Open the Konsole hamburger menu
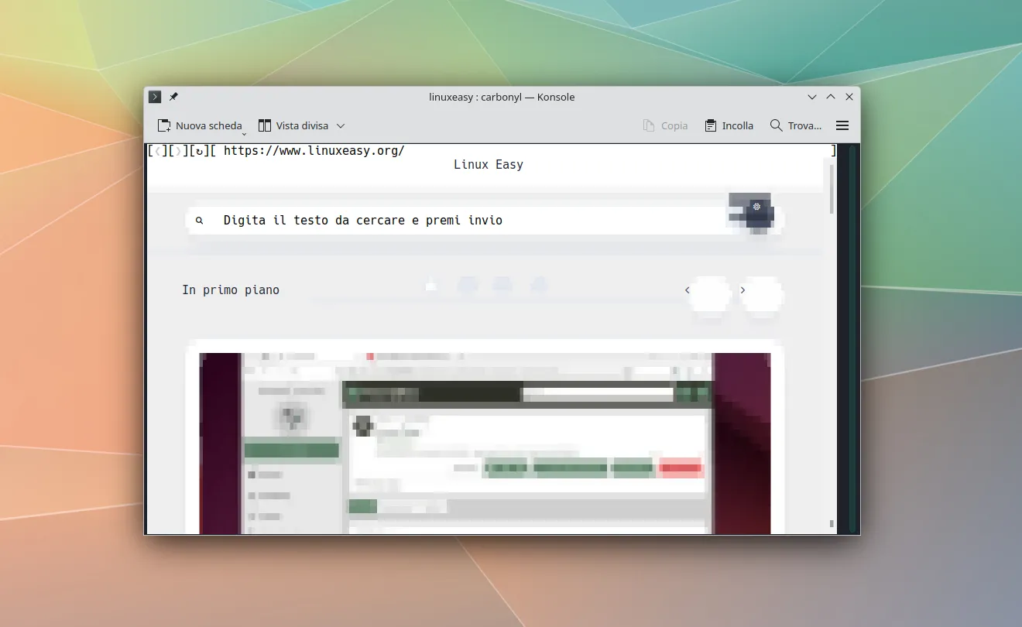Image resolution: width=1022 pixels, height=627 pixels. pyautogui.click(x=842, y=125)
